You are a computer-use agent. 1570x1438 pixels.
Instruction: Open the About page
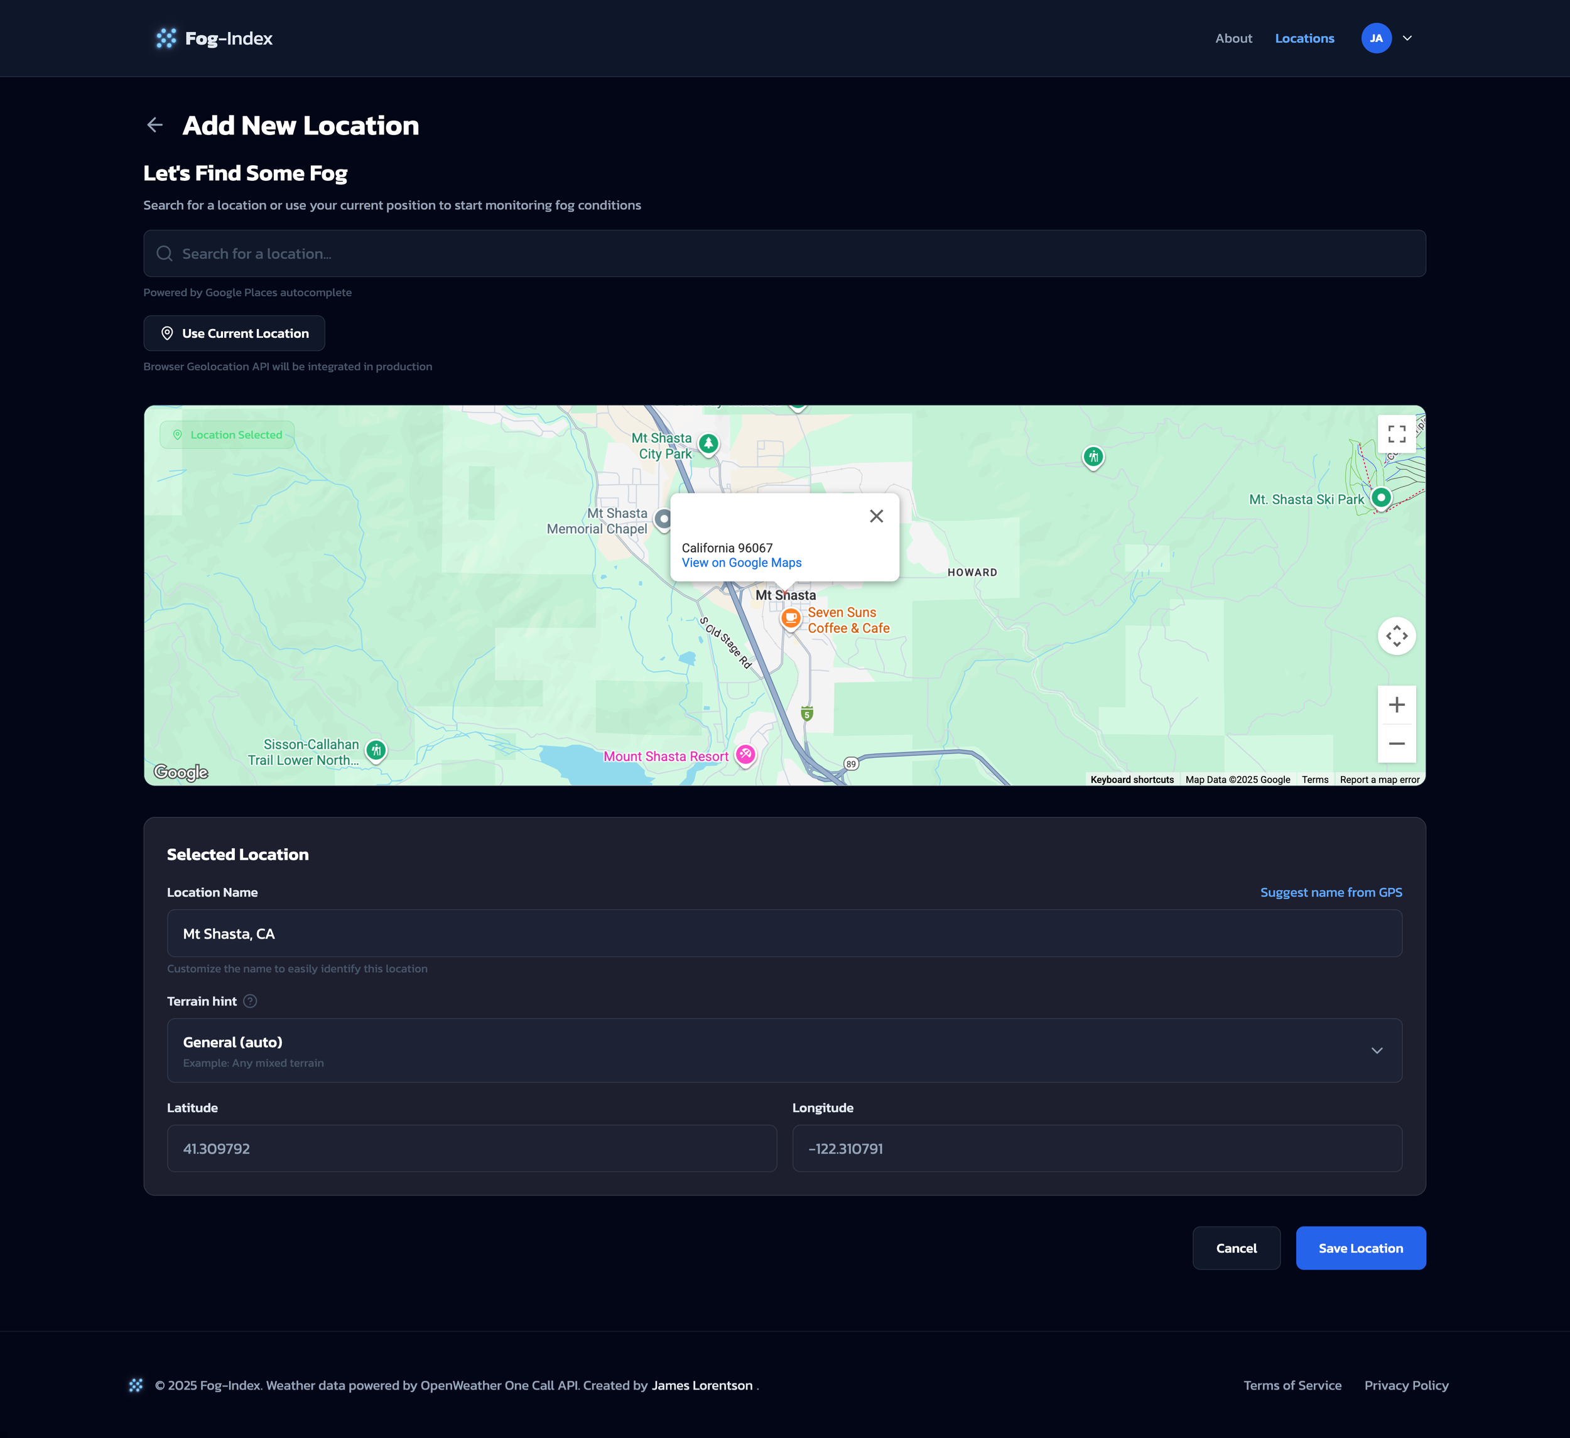click(1233, 38)
